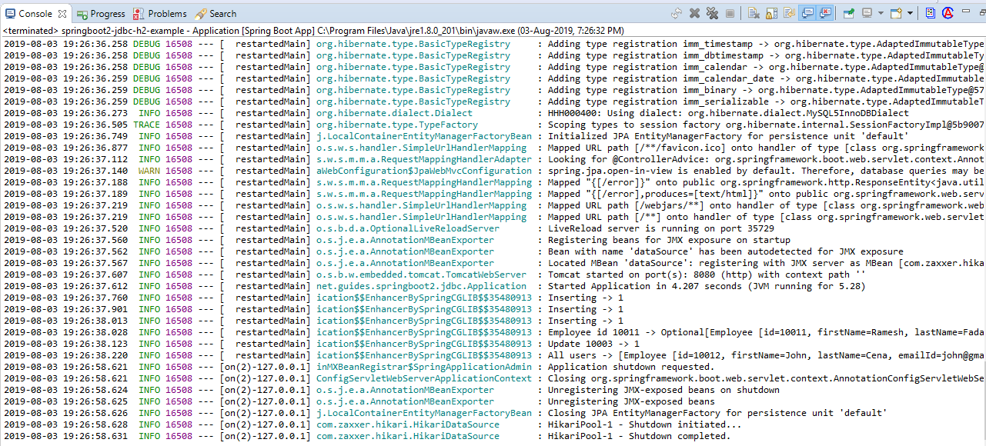986x446 pixels.
Task: Open a new Console view
Action: [895, 12]
